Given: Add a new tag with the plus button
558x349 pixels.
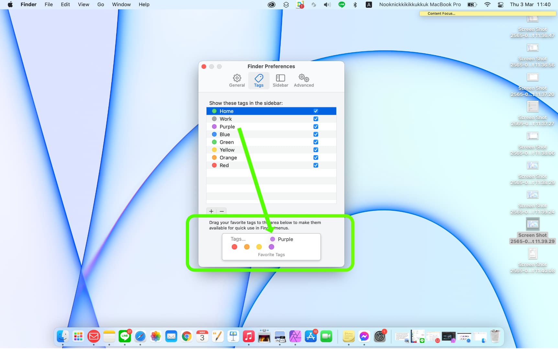Looking at the screenshot, I should [211, 211].
